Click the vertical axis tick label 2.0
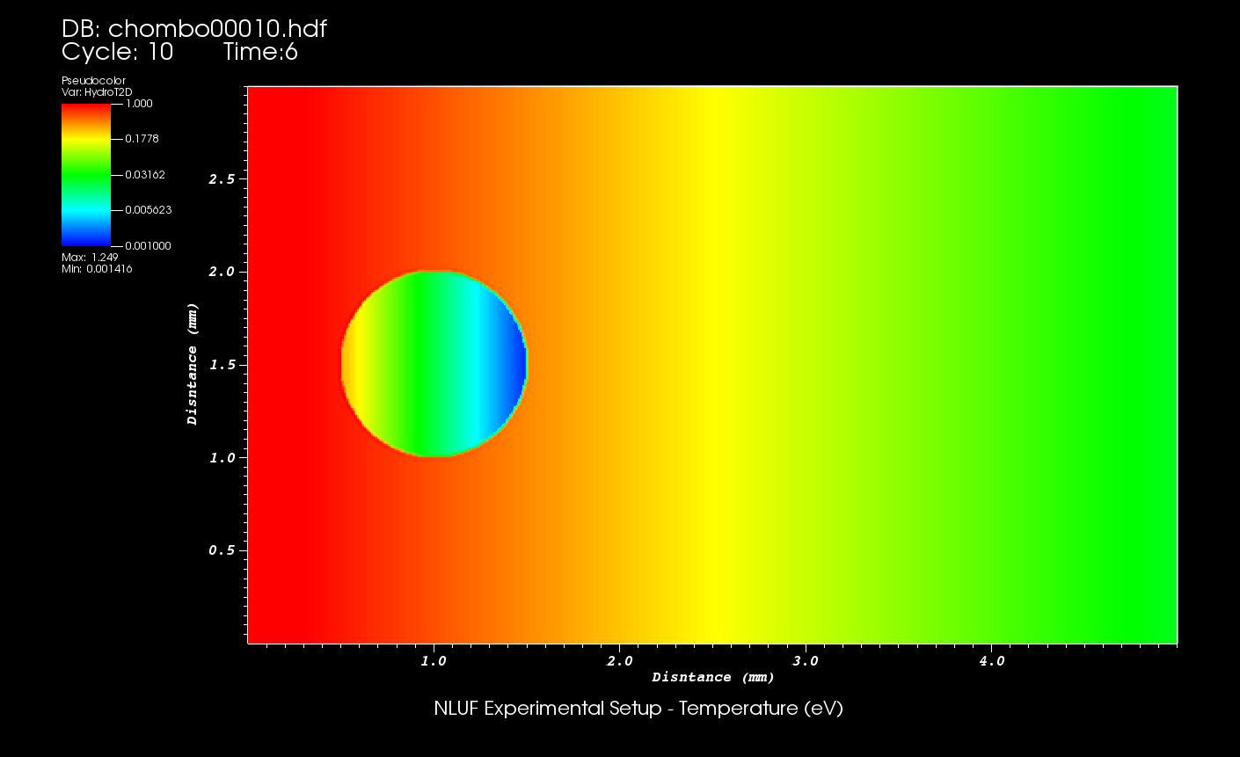1240x757 pixels. 222,272
